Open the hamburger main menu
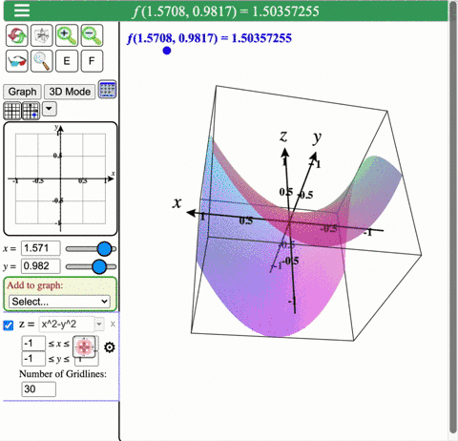The image size is (458, 441). [22, 10]
